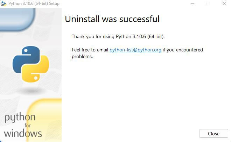This screenshot has height=142, width=231.
Task: Click the "Feel free to email" text
Action: pyautogui.click(x=90, y=50)
